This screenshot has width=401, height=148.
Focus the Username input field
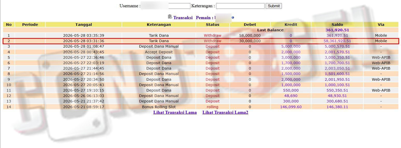(x=166, y=6)
